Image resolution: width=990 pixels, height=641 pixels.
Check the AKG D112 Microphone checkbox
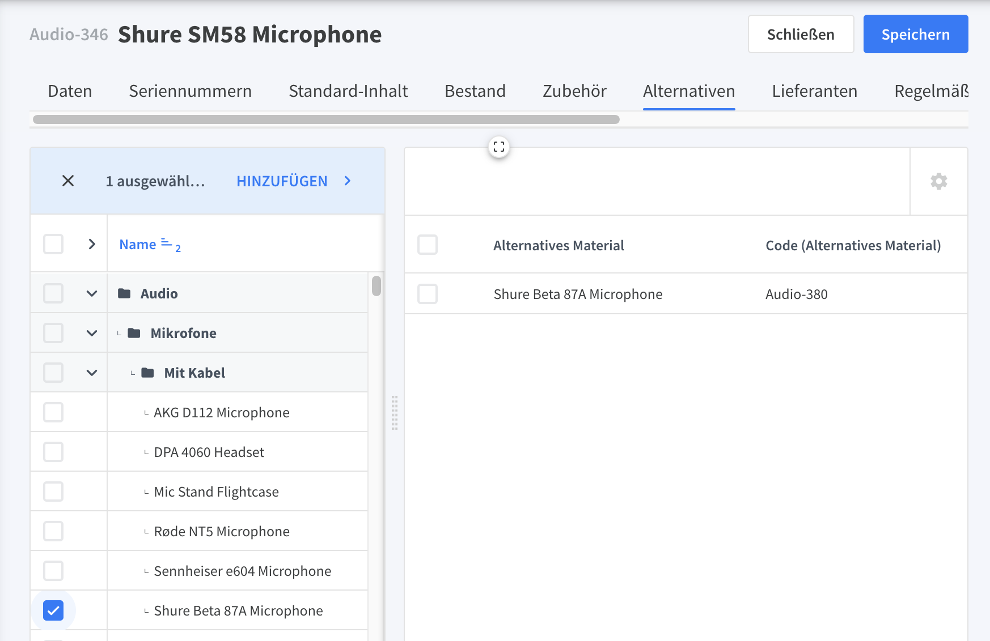click(53, 412)
